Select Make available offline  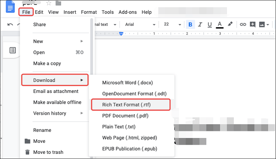tap(55, 102)
